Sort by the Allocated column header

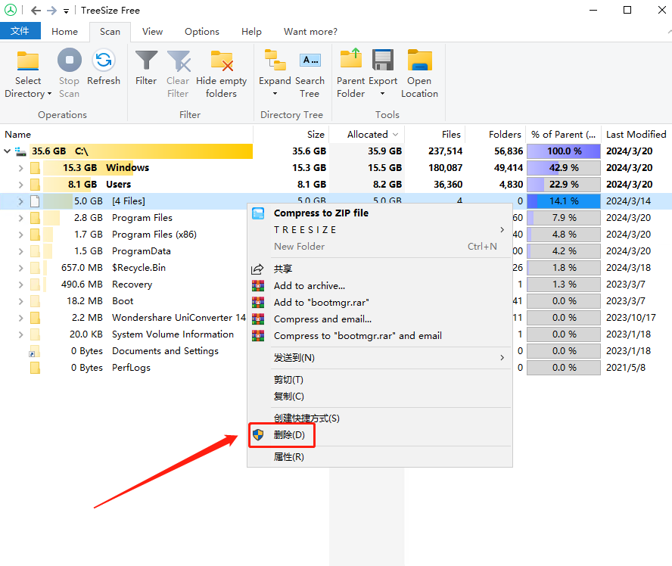(x=367, y=135)
